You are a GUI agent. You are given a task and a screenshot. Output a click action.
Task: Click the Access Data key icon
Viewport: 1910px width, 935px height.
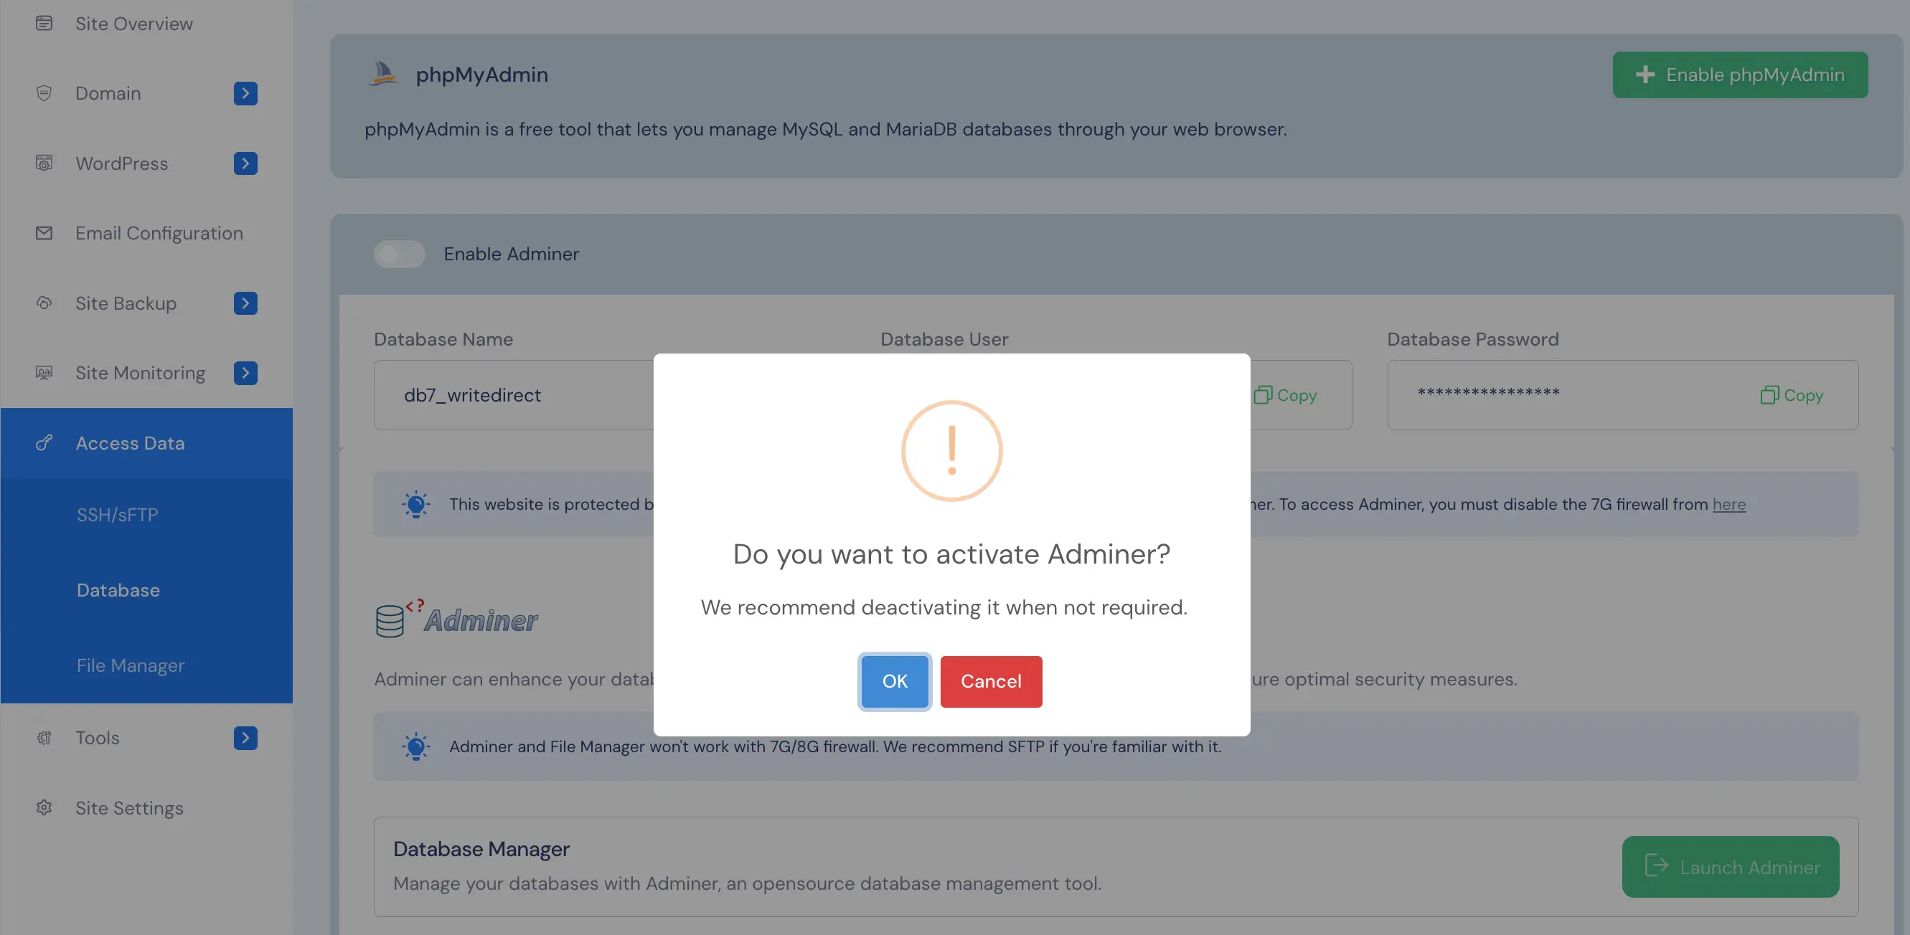tap(44, 443)
